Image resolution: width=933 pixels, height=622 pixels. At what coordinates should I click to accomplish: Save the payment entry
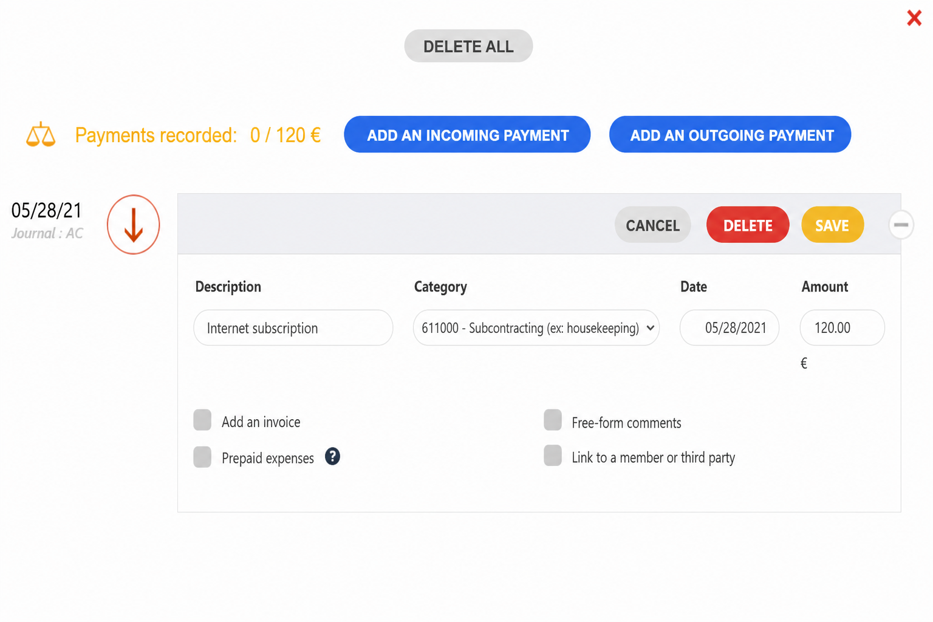click(x=832, y=225)
